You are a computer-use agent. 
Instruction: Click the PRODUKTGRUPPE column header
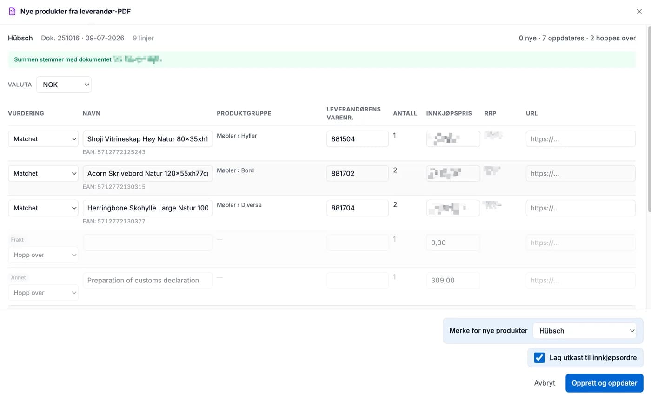[244, 113]
